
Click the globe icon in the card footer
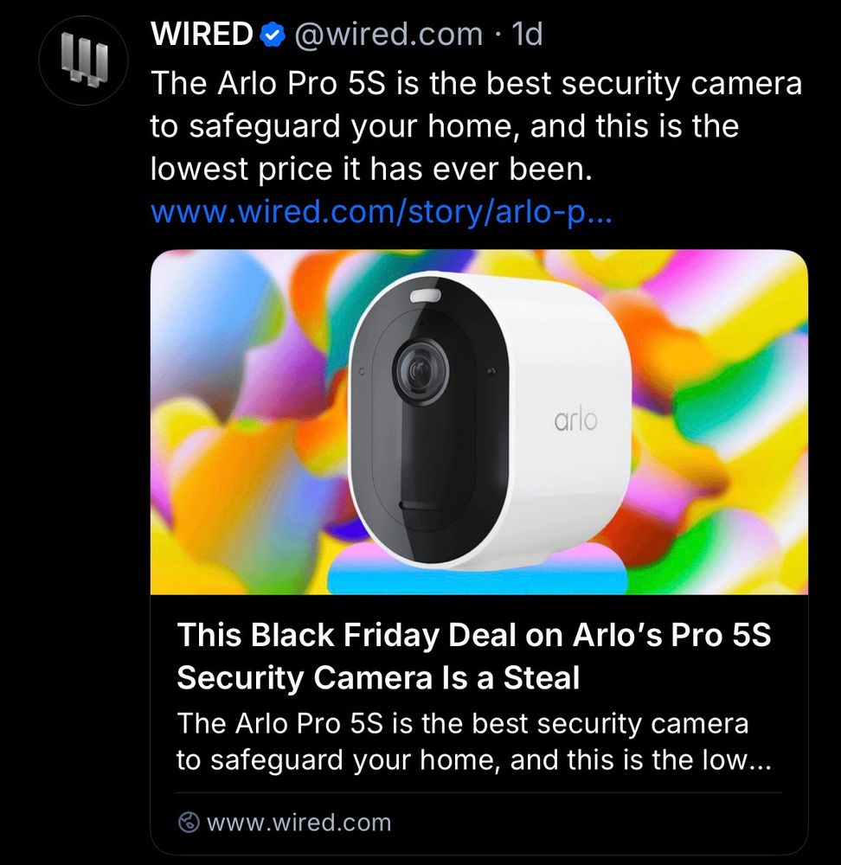point(189,822)
